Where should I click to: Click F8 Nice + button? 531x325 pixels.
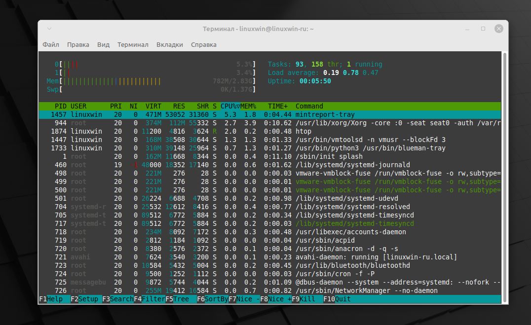coord(276,299)
